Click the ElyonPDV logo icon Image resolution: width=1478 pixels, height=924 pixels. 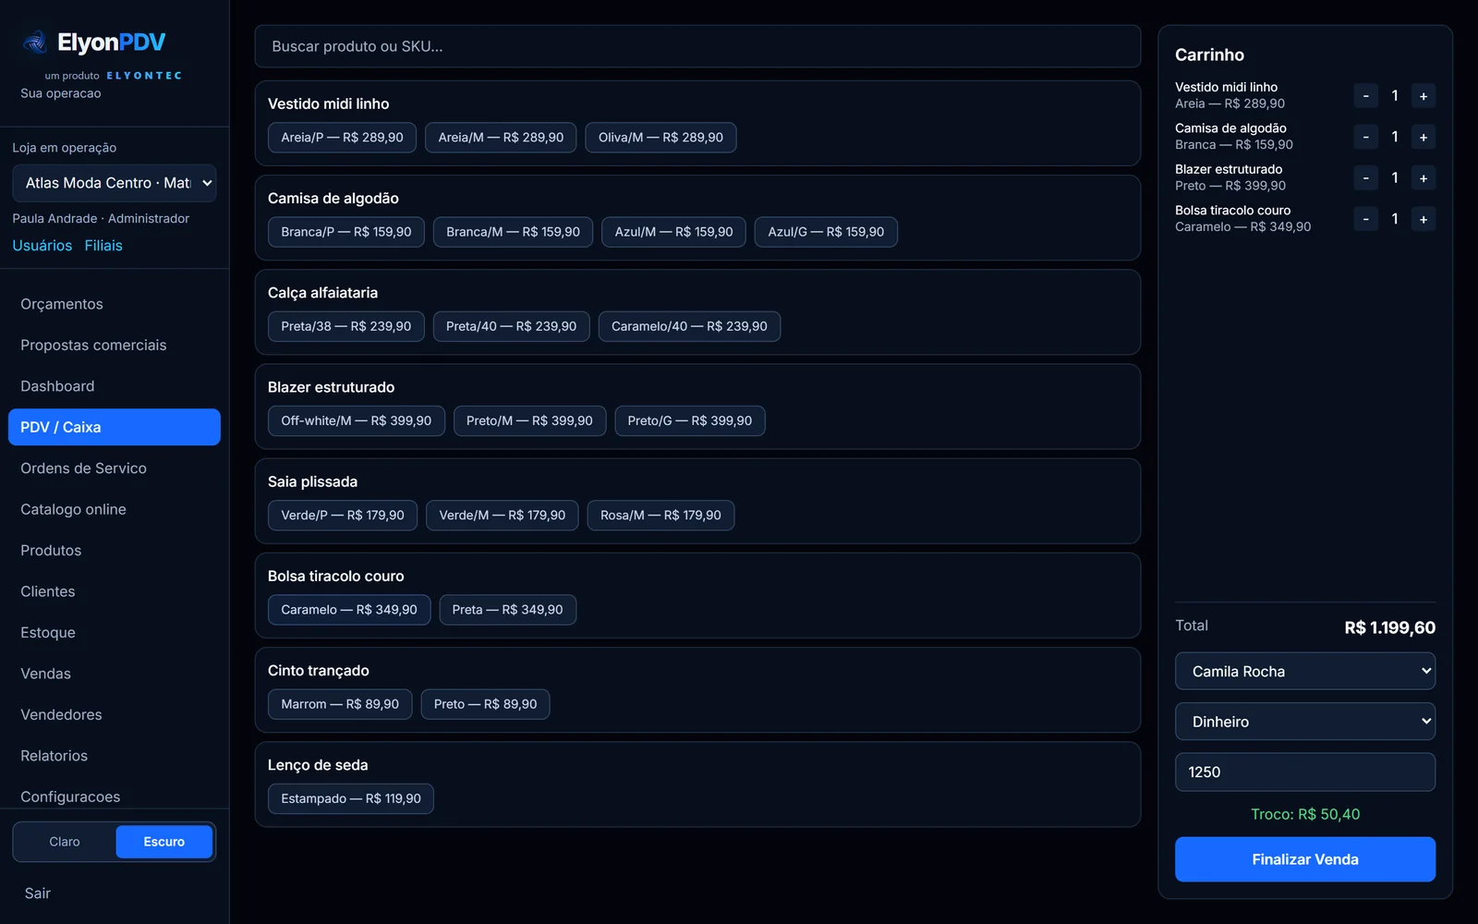35,42
